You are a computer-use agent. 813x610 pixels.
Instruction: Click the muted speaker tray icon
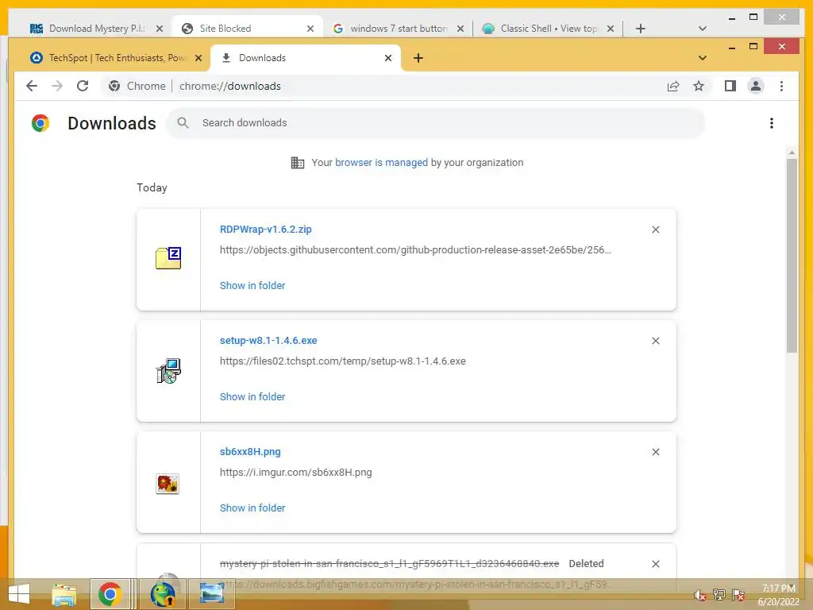tap(699, 595)
